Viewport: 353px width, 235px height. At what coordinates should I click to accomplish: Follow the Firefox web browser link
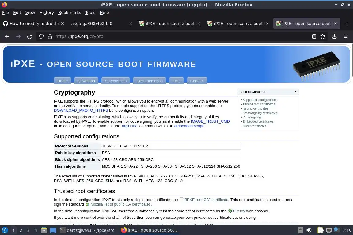click(239, 211)
